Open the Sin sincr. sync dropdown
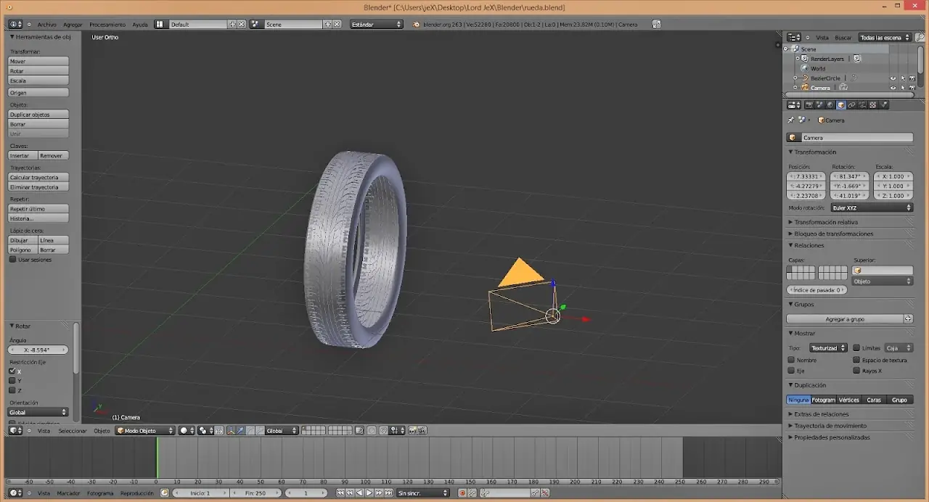The image size is (929, 502). 423,493
